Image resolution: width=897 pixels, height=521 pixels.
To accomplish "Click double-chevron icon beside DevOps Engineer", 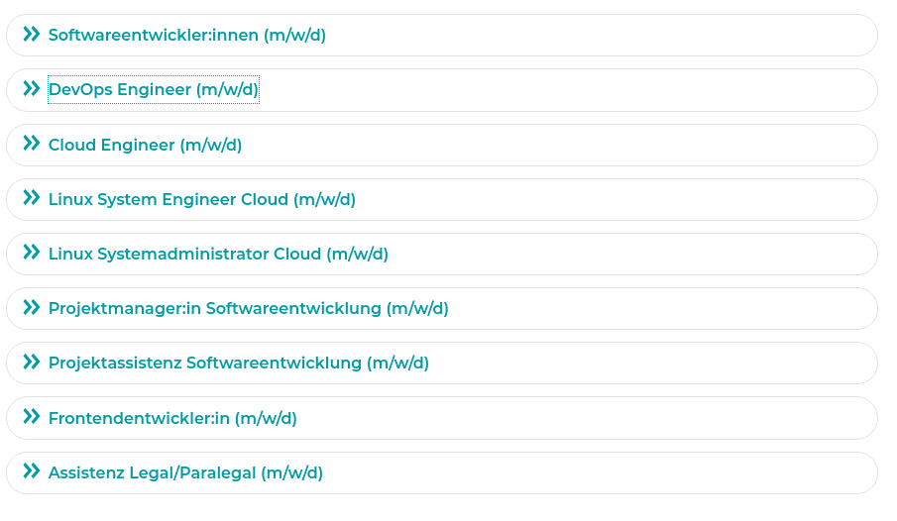I will coord(32,88).
